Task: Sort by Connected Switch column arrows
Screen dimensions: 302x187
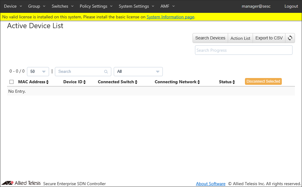Action: click(x=136, y=82)
